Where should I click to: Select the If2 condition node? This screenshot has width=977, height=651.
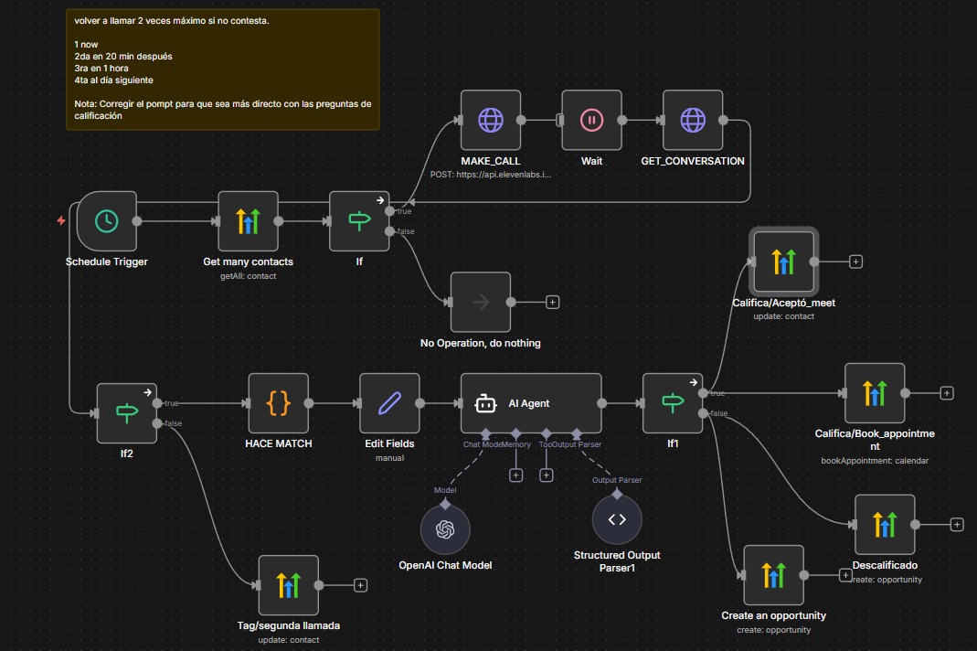point(125,413)
